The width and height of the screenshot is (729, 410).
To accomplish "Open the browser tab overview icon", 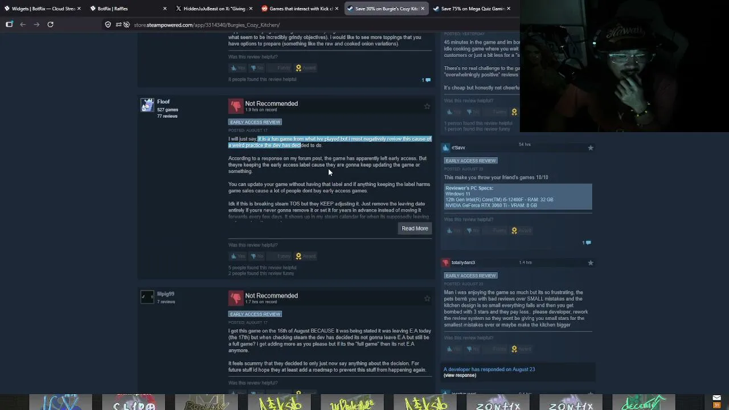I will click(9, 24).
